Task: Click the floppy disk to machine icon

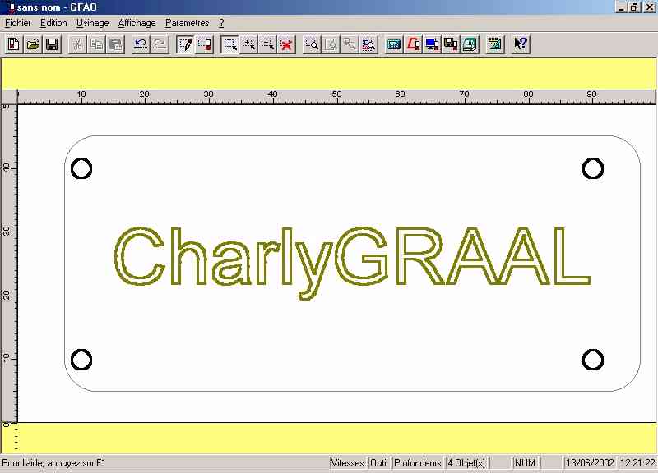Action: point(451,44)
